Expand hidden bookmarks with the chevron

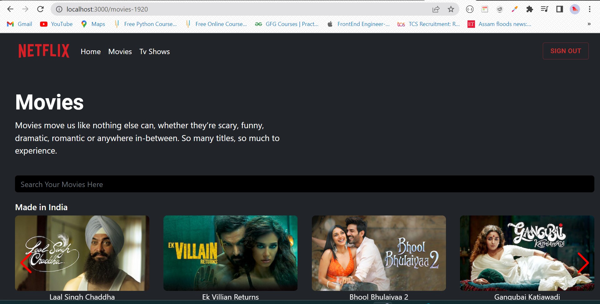tap(589, 24)
